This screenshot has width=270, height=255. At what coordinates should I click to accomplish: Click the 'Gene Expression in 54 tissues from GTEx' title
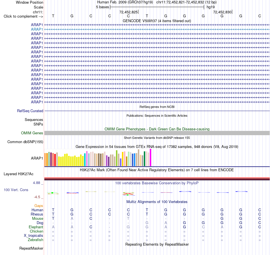pos(157,147)
